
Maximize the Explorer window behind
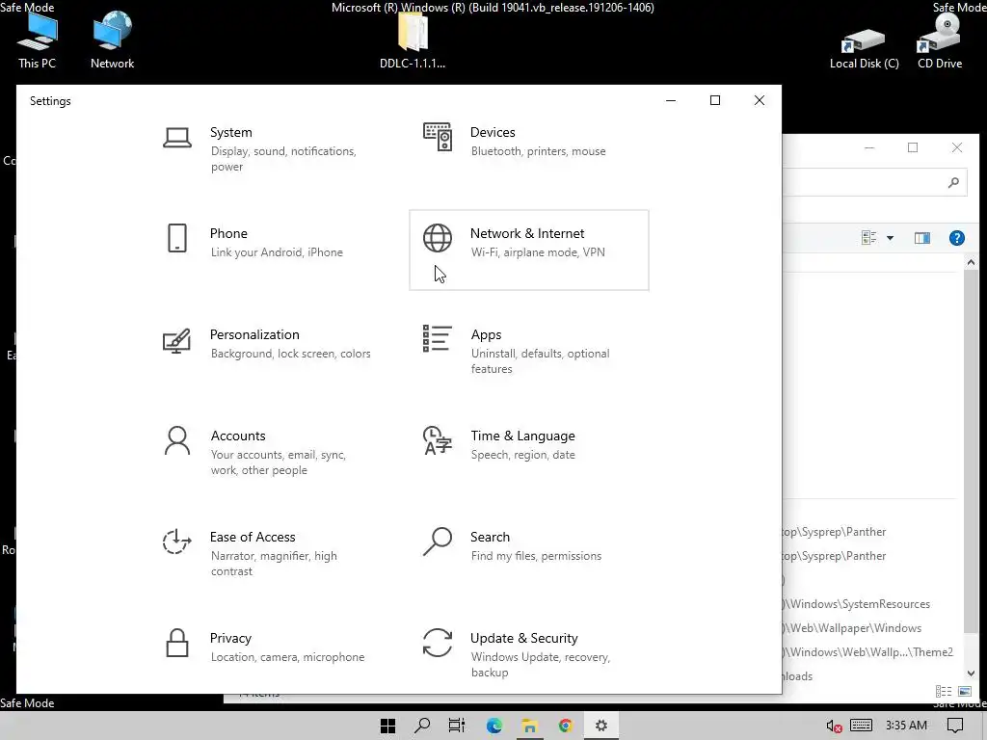coord(913,147)
